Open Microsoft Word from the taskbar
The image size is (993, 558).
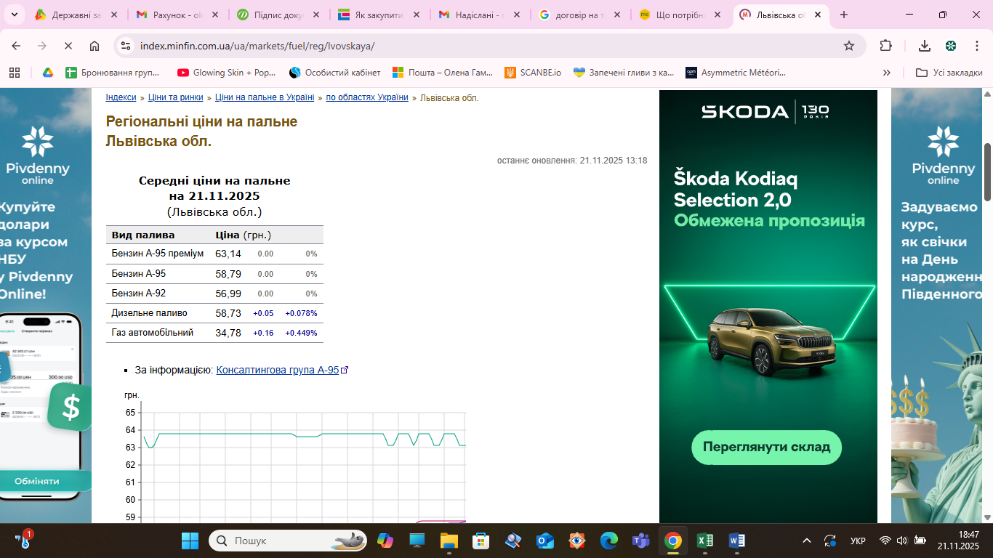pos(736,541)
